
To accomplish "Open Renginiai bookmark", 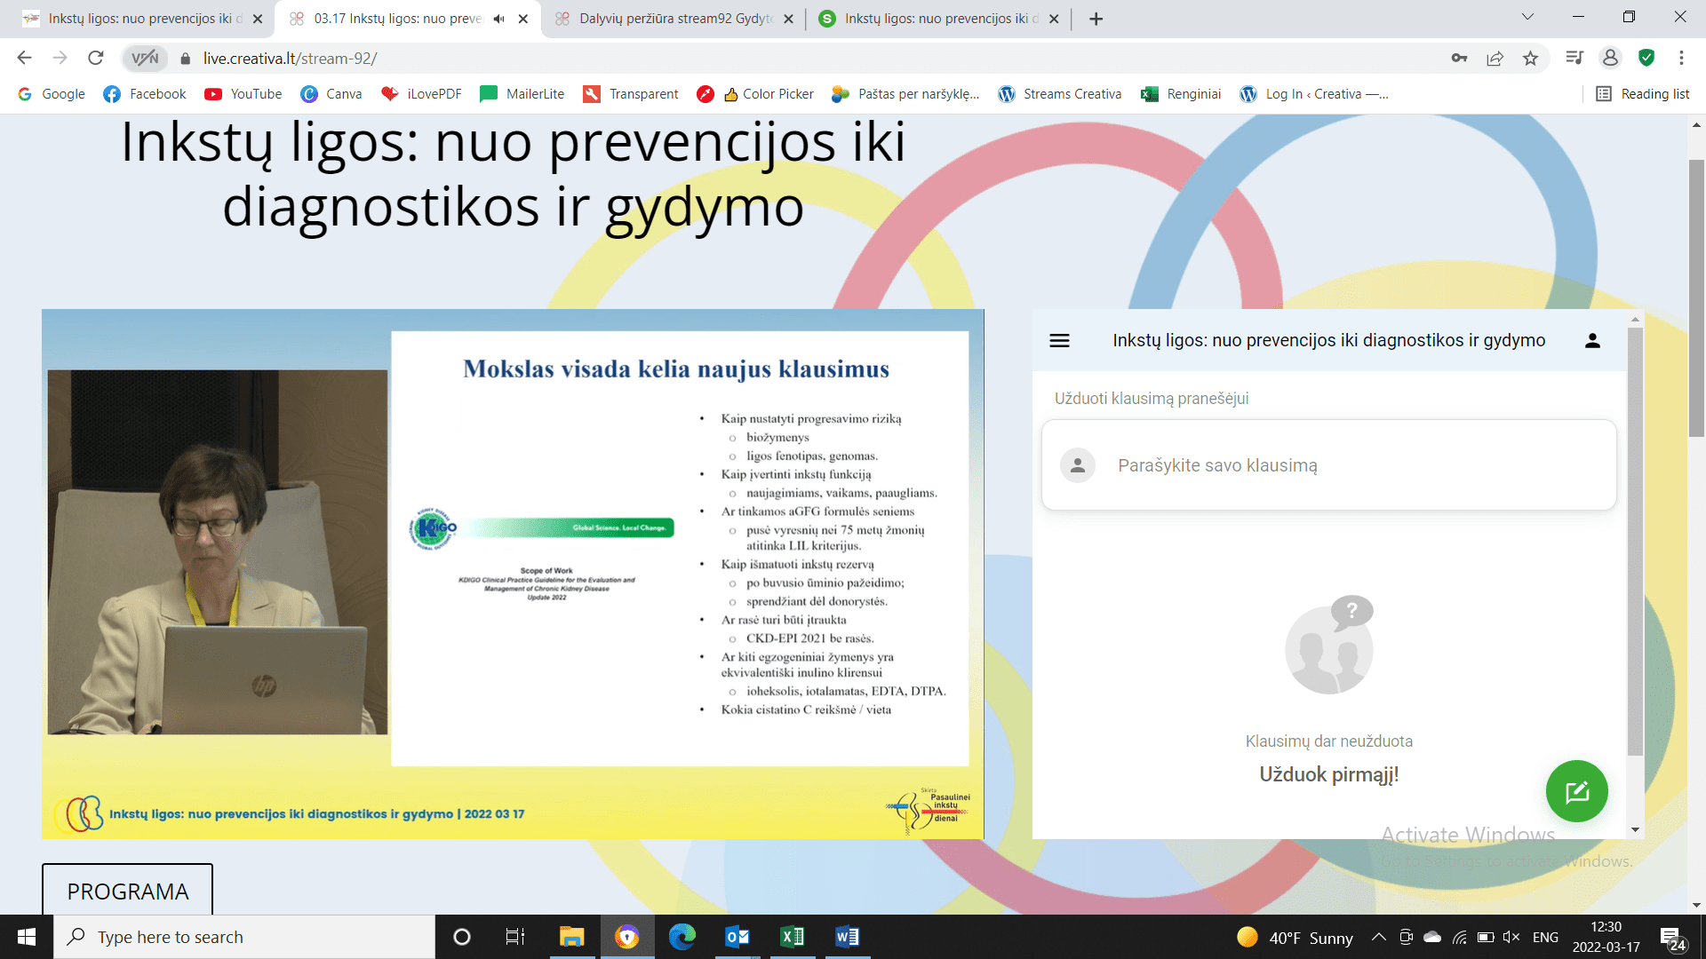I will (x=1181, y=94).
